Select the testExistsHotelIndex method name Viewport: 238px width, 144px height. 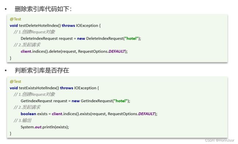[x=39, y=88]
